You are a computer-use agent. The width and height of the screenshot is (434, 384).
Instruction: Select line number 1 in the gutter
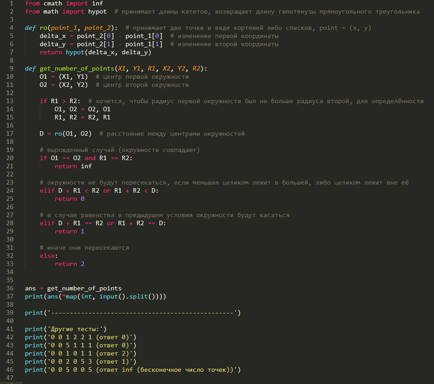(x=11, y=4)
